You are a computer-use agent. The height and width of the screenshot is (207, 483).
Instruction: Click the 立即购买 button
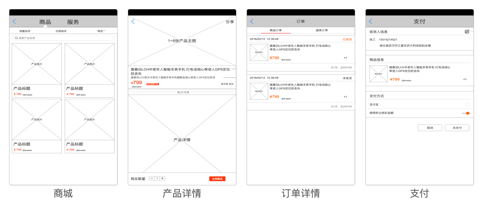[217, 179]
